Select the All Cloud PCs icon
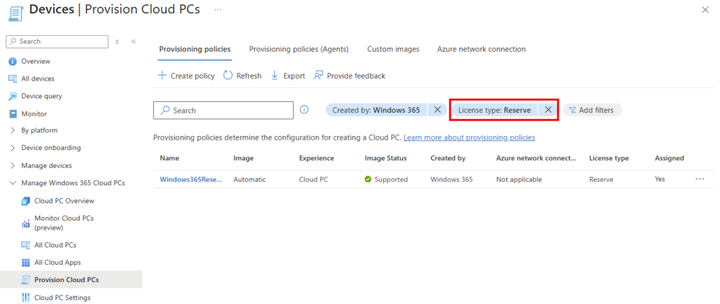The width and height of the screenshot is (720, 304). (26, 245)
